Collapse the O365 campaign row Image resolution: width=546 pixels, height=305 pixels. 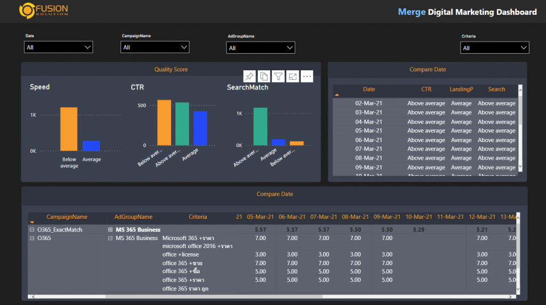pyautogui.click(x=32, y=238)
